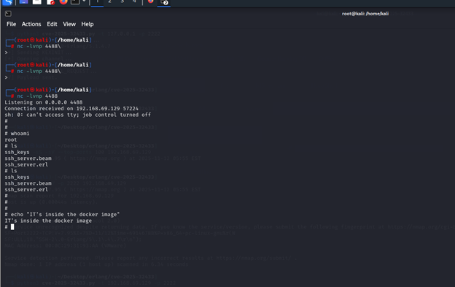
Task: Open the Edit menu
Action: coord(52,24)
